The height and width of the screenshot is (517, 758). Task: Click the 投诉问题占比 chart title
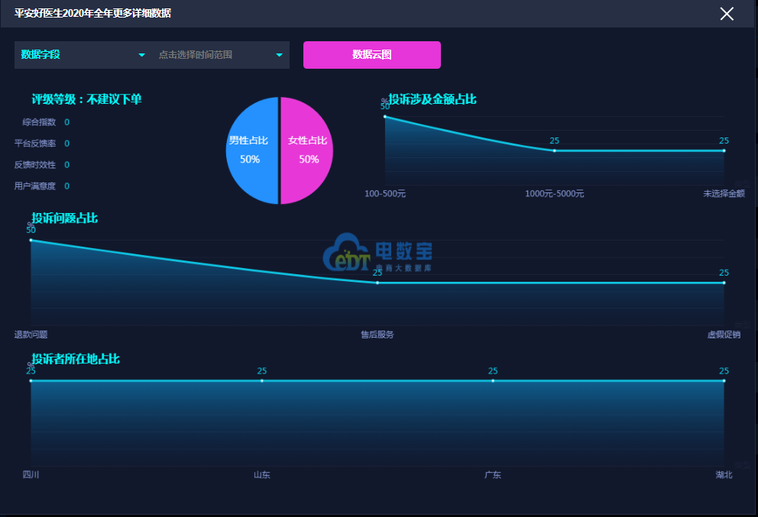(65, 218)
